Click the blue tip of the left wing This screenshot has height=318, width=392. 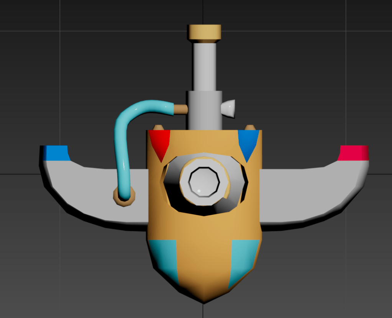tap(56, 153)
